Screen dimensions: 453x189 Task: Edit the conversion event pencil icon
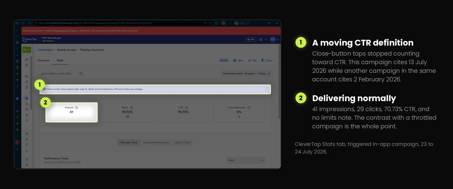click(x=269, y=74)
